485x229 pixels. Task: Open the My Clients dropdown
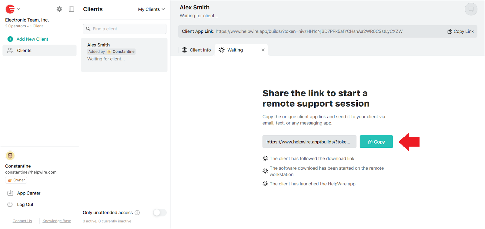point(151,9)
